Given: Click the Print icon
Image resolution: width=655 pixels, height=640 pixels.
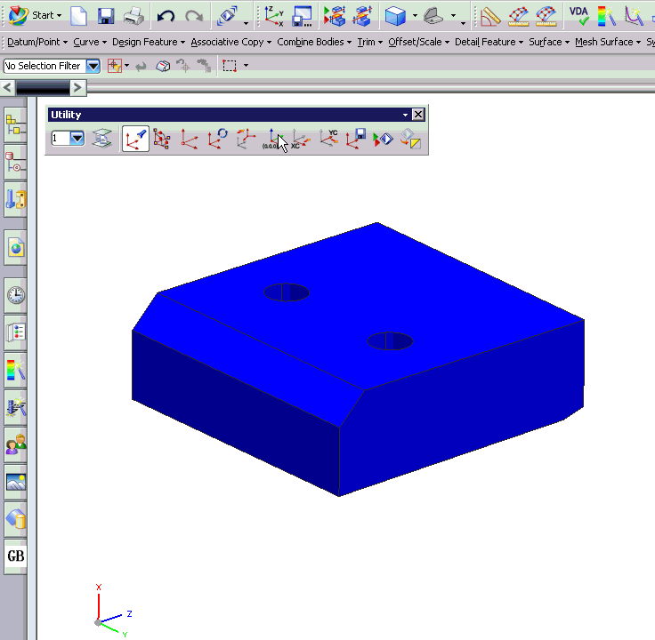Looking at the screenshot, I should click(x=133, y=16).
